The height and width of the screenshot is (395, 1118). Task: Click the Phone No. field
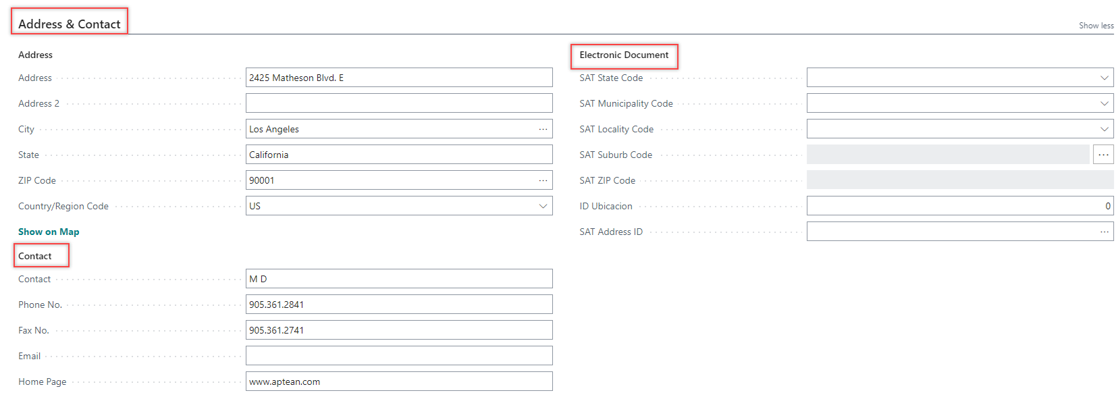pyautogui.click(x=398, y=305)
